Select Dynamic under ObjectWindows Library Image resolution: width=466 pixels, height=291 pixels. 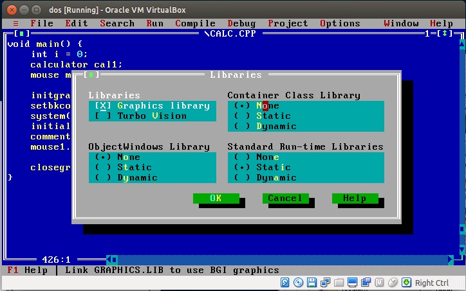click(126, 177)
